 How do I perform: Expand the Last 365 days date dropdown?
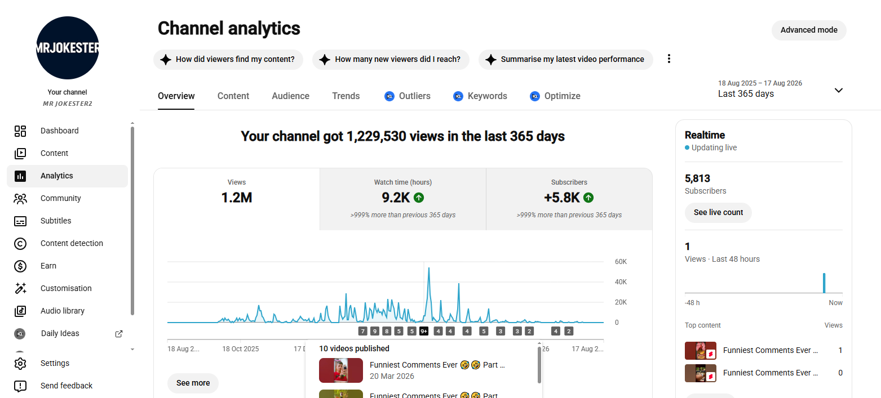click(839, 90)
